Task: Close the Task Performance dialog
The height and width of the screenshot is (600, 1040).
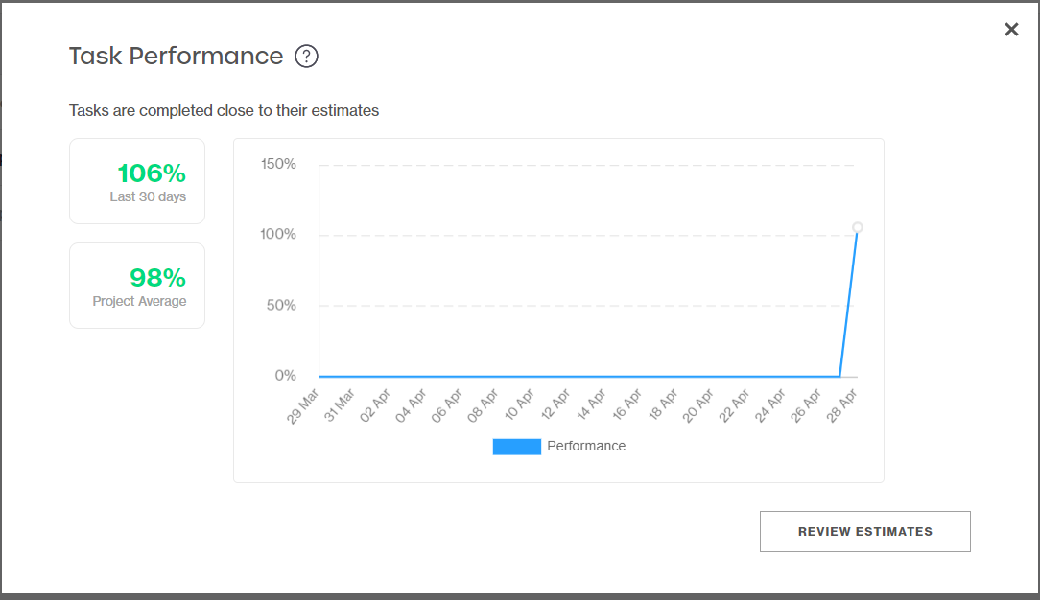Action: 1011,29
